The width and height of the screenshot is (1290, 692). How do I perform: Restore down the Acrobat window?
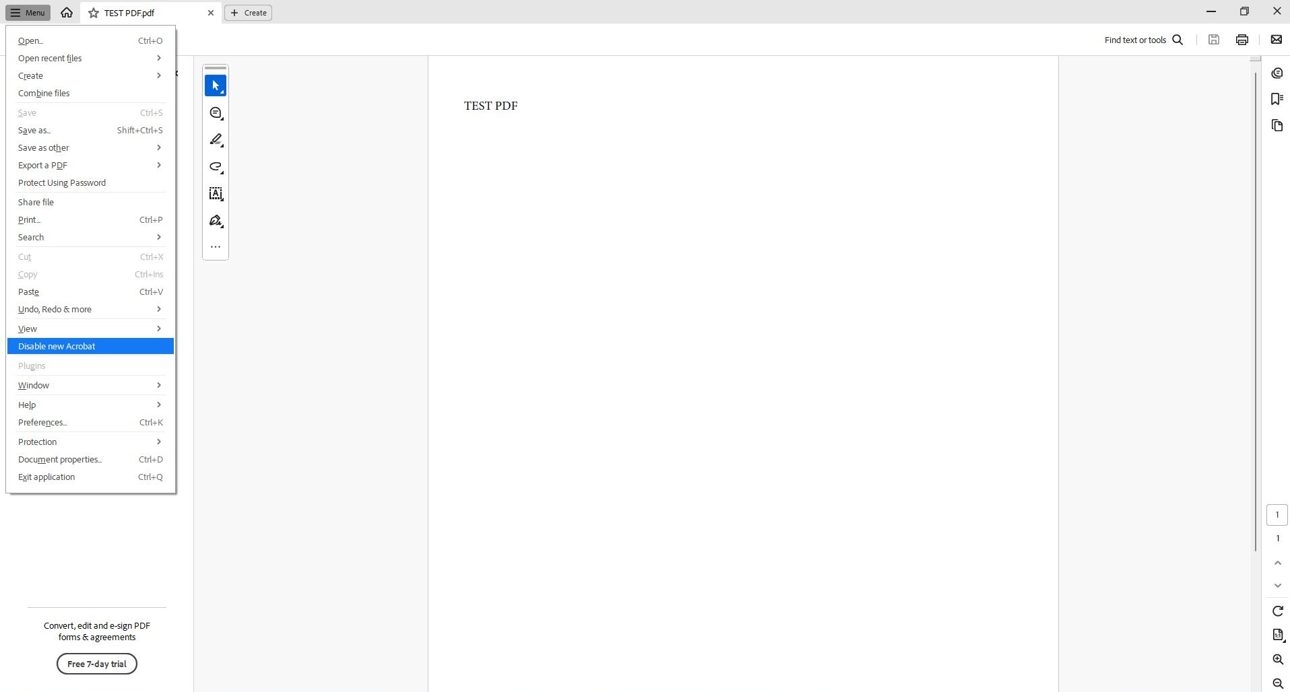click(x=1244, y=11)
